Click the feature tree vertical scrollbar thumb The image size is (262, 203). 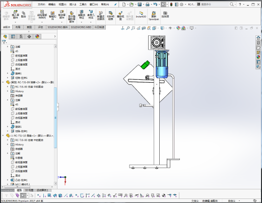(x=55, y=118)
